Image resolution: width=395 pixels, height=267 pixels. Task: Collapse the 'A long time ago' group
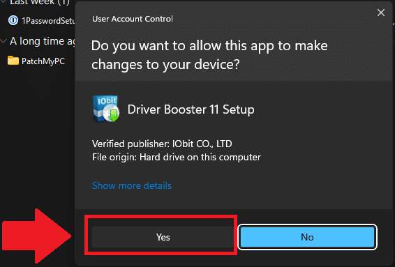coord(3,41)
